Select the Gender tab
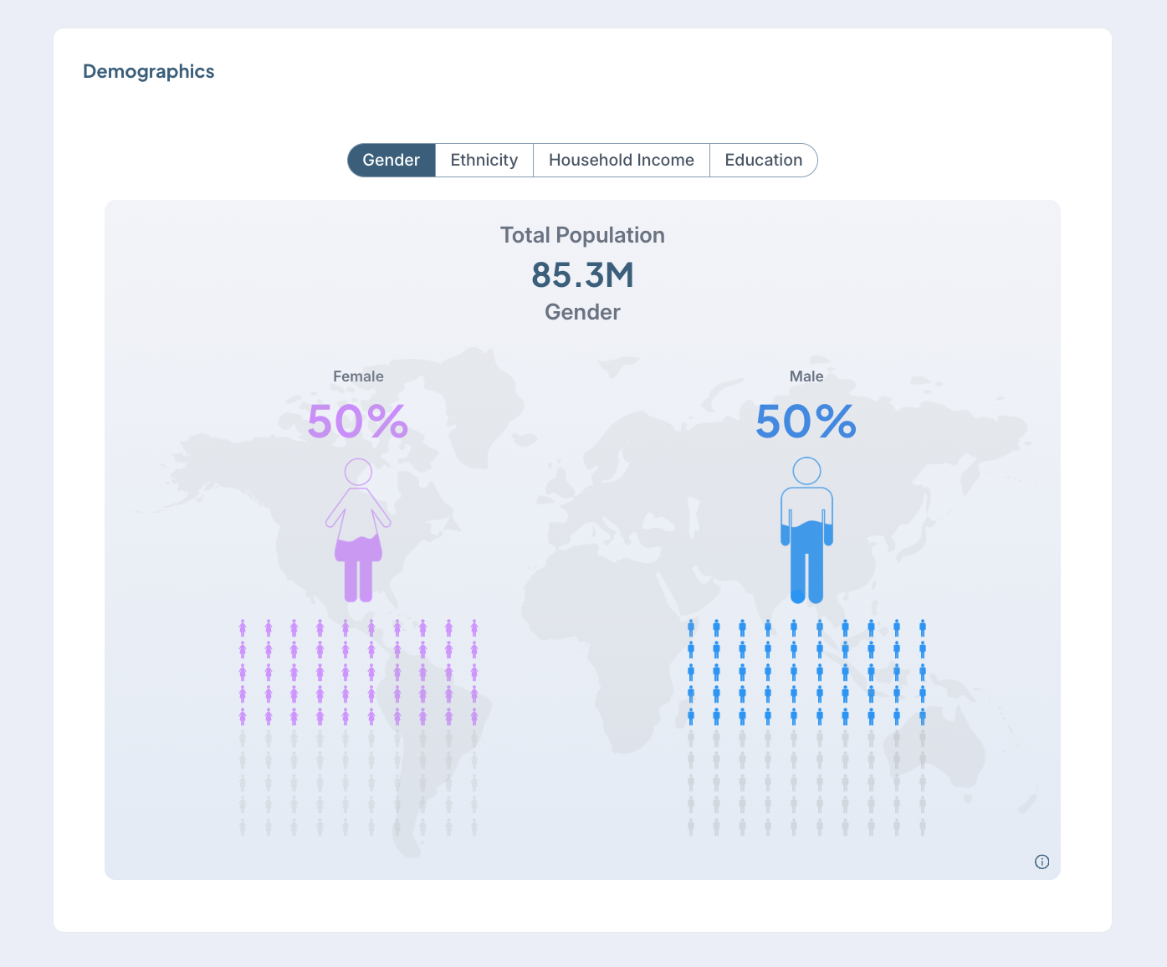 (392, 160)
